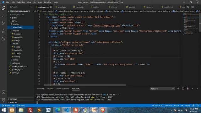This screenshot has height=113, width=201.
Task: Open the Accounts menu icon
Action: pyautogui.click(x=3, y=92)
